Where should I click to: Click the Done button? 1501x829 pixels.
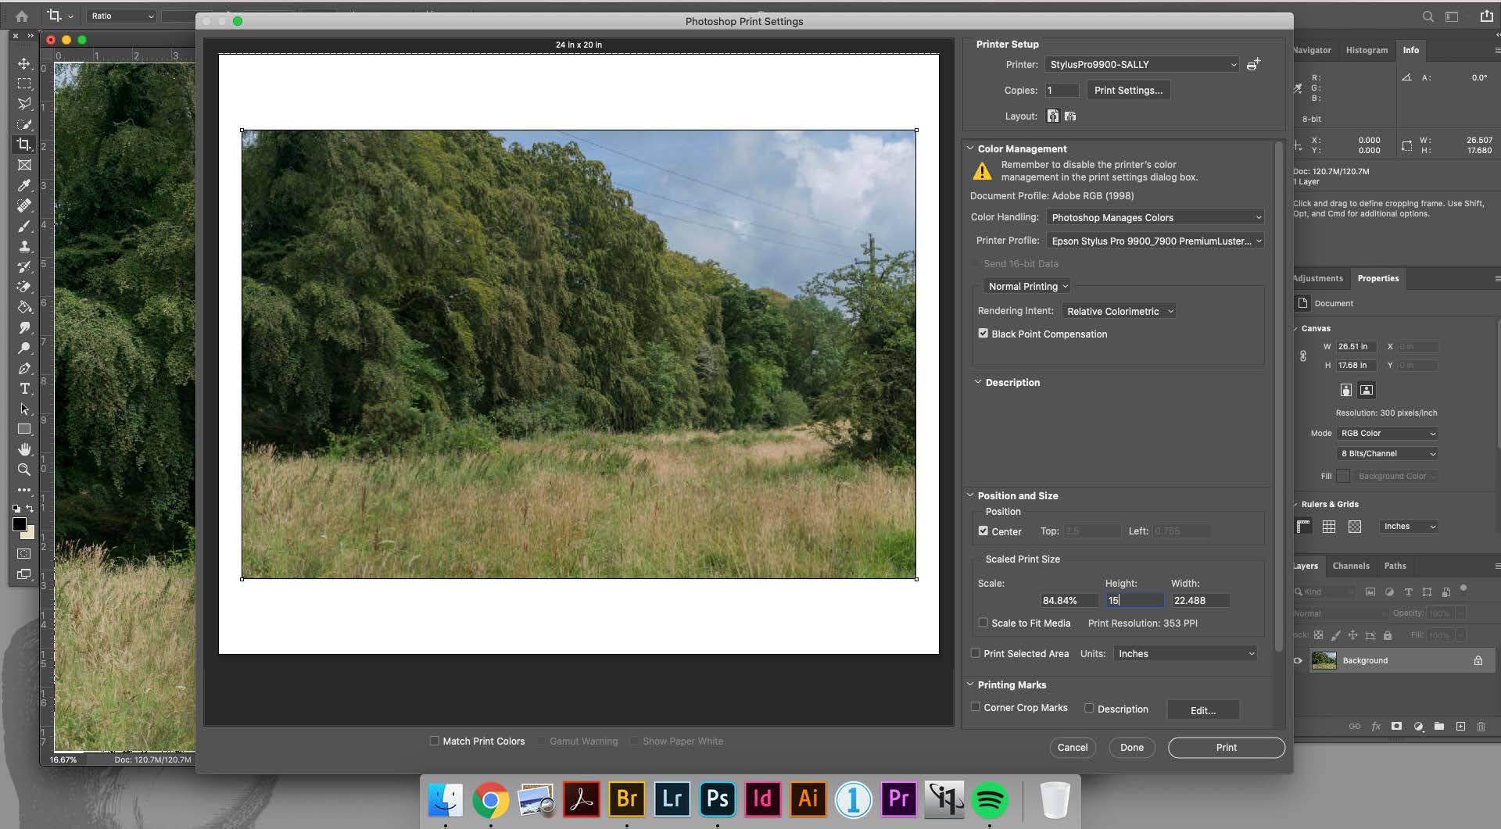click(1132, 748)
